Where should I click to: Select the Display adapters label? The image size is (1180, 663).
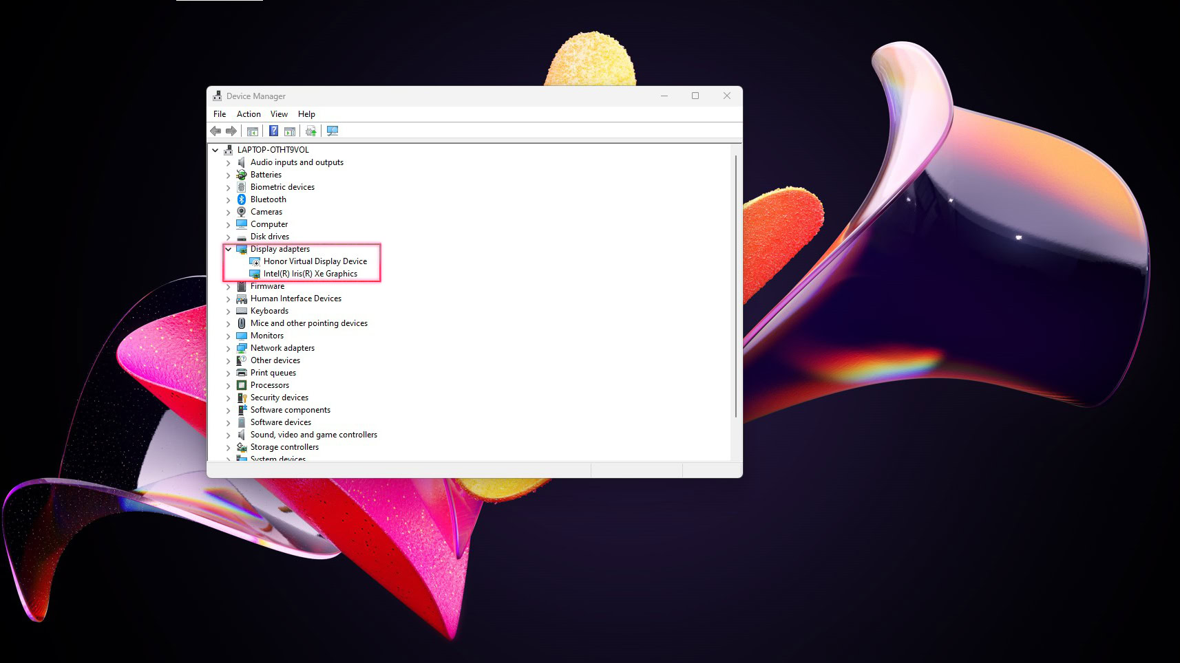click(280, 249)
